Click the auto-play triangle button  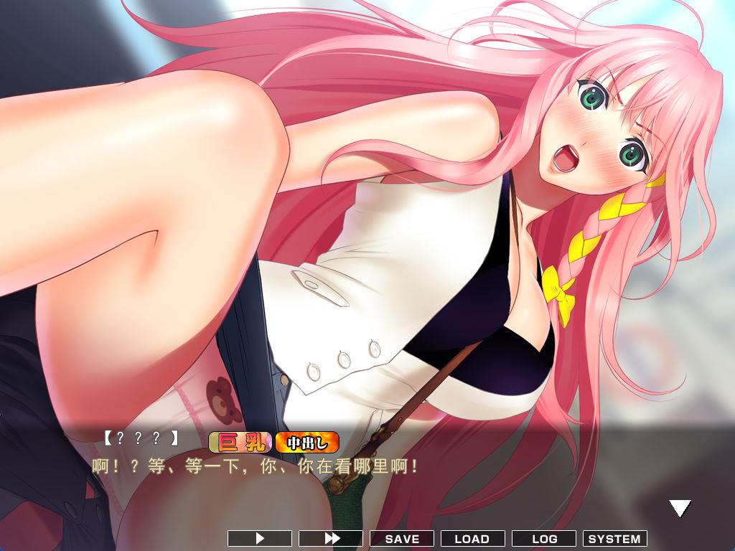point(260,538)
